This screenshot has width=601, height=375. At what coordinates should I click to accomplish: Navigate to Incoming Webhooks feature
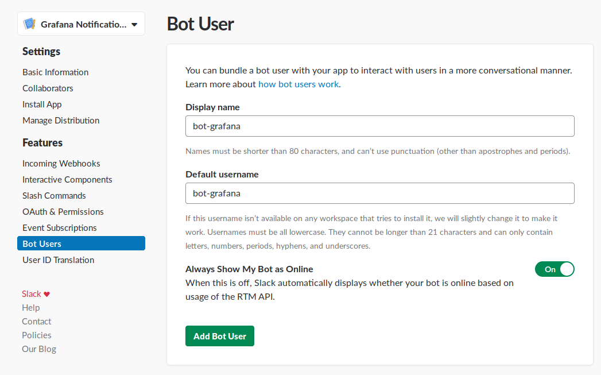coord(61,163)
